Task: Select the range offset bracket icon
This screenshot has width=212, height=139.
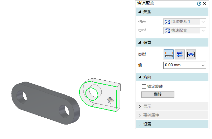Action: point(191,54)
